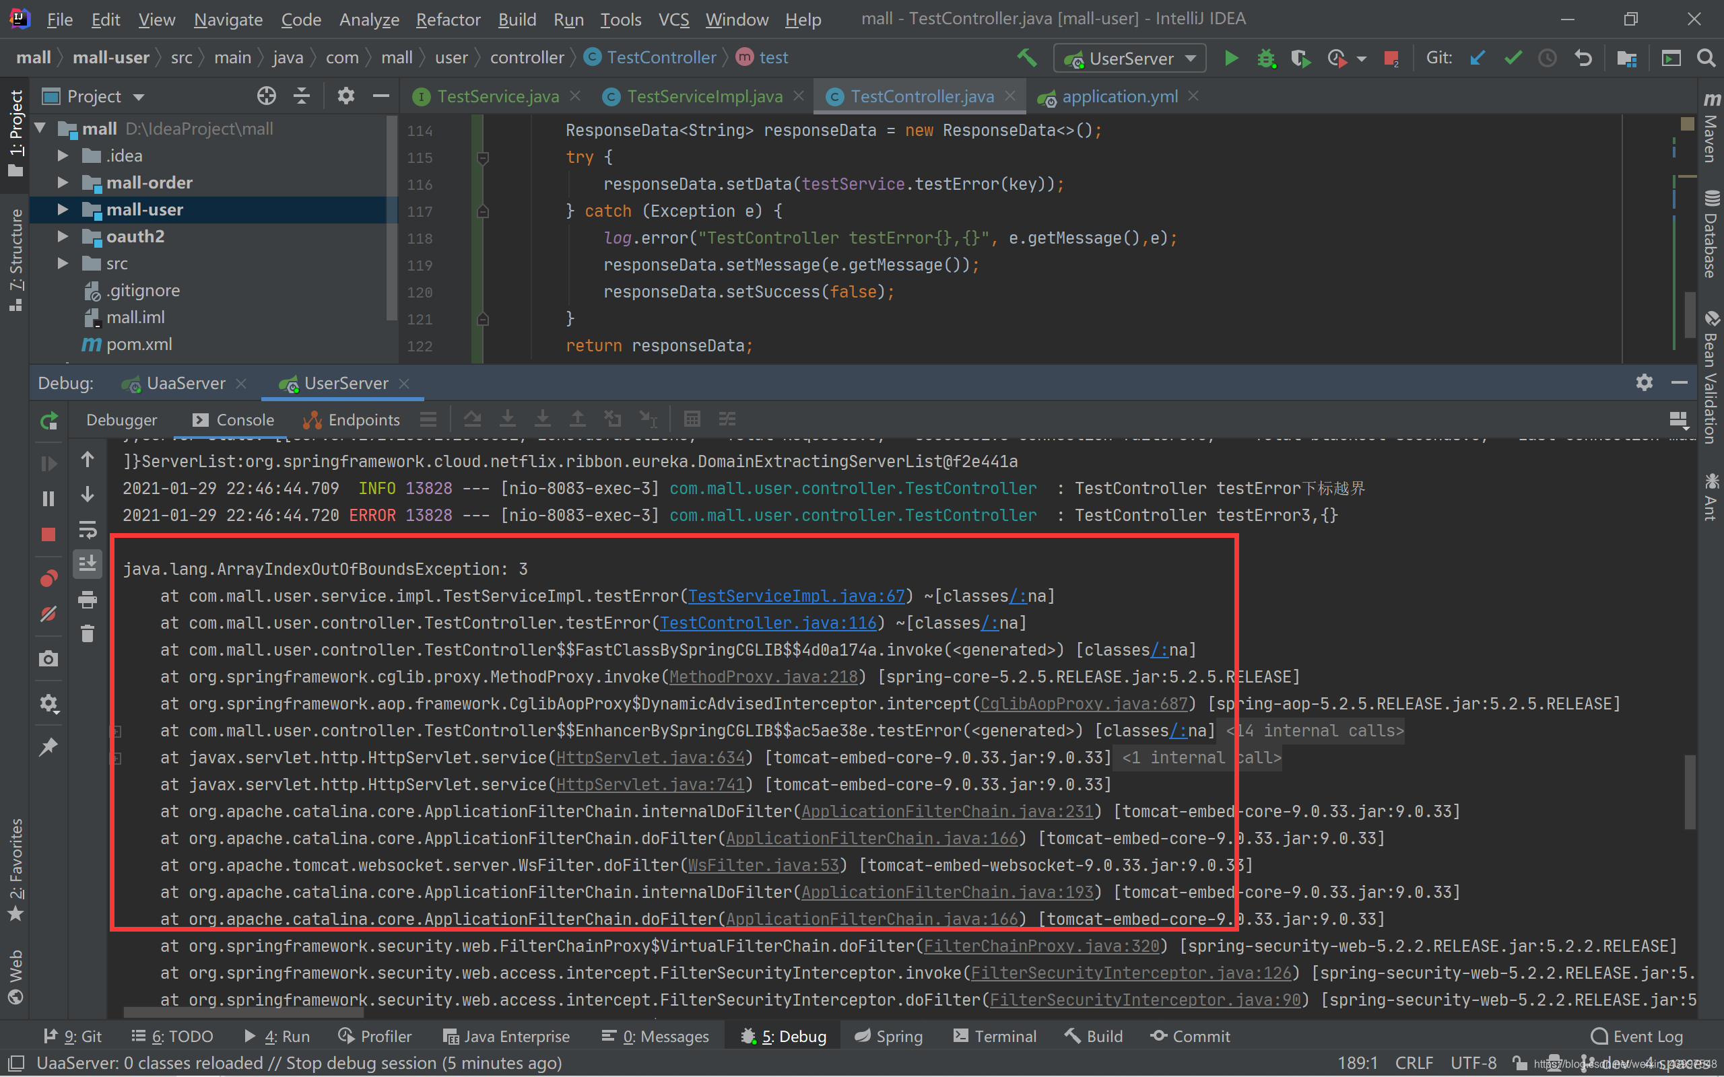
Task: Run UserServer with the green play icon
Action: point(1230,58)
